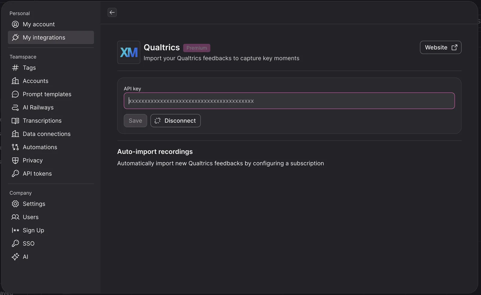Click the external link icon on Website

[x=455, y=47]
